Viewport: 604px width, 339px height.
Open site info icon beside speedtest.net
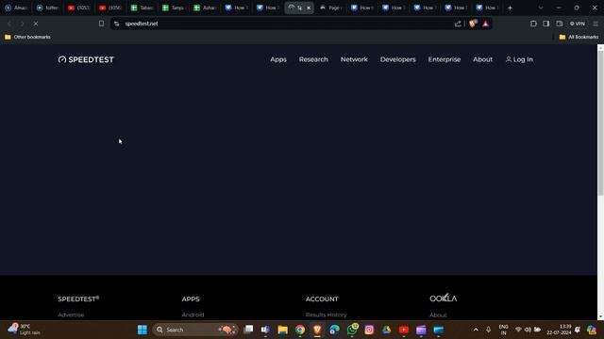coord(117,24)
